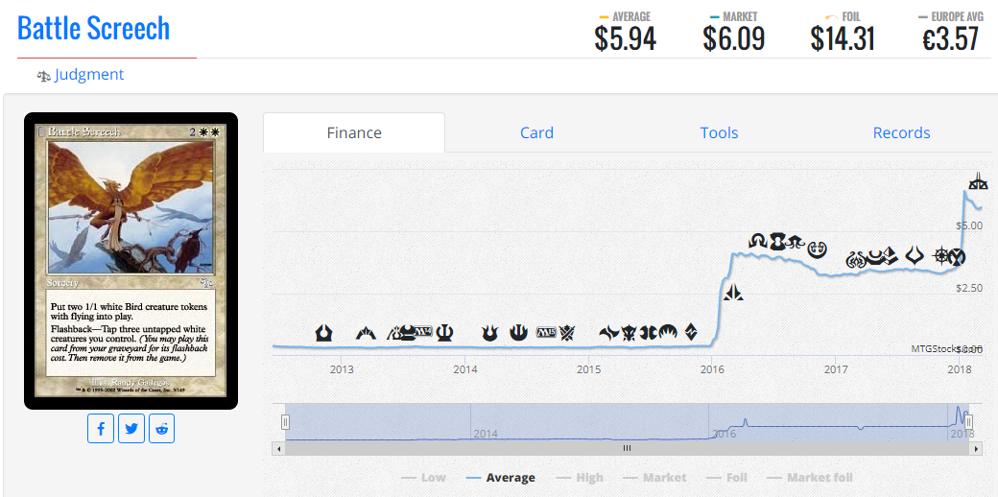Click the left scrollbar arrow under the navigator

(x=277, y=448)
